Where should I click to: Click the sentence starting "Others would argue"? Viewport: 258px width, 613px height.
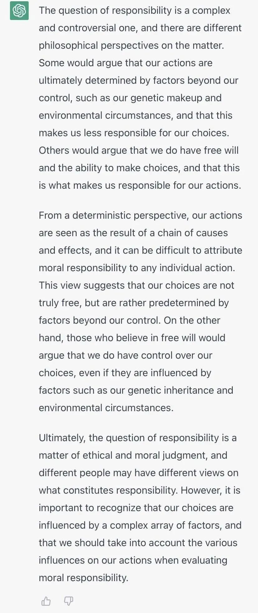click(x=140, y=168)
